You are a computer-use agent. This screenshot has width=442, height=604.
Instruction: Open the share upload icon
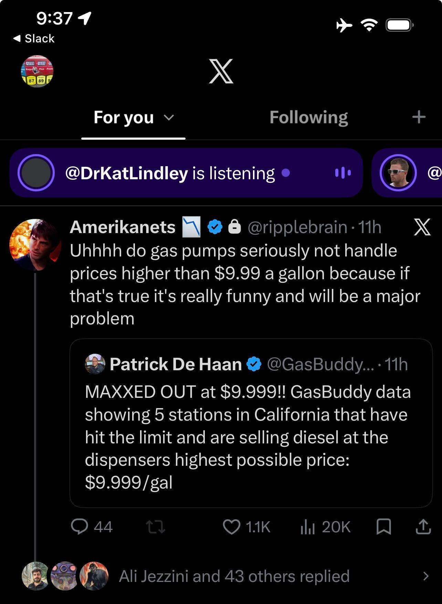[423, 526]
